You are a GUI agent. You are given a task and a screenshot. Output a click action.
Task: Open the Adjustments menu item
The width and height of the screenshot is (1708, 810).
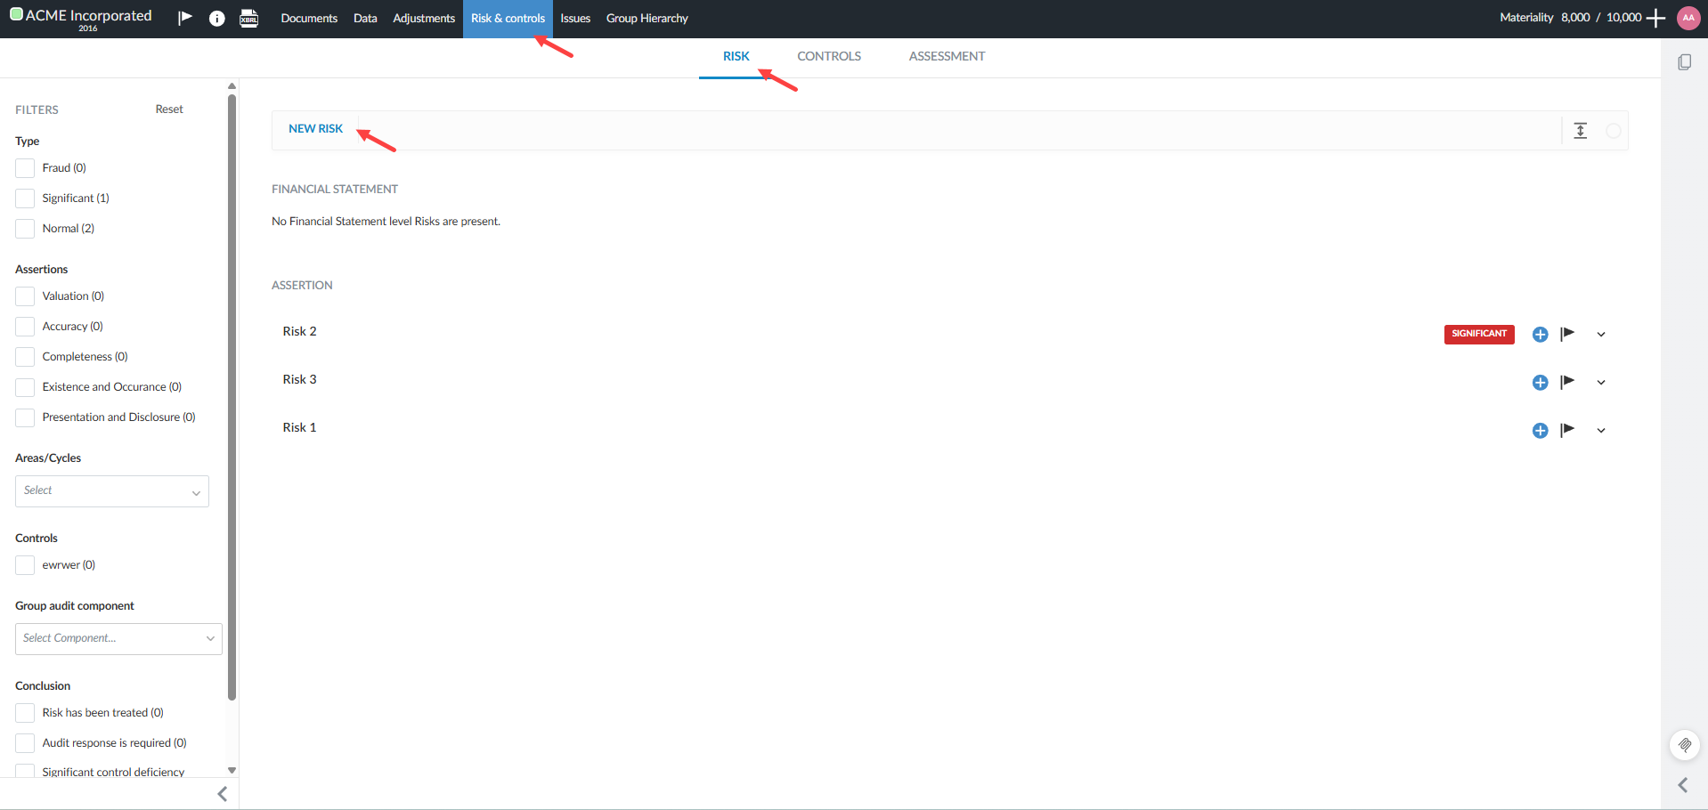click(423, 19)
